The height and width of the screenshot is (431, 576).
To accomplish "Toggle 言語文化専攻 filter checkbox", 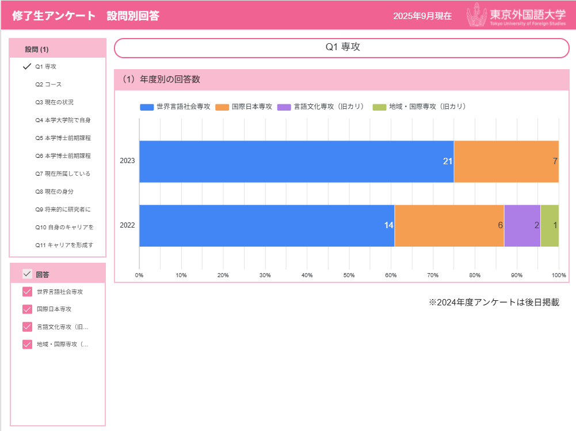I will point(27,327).
